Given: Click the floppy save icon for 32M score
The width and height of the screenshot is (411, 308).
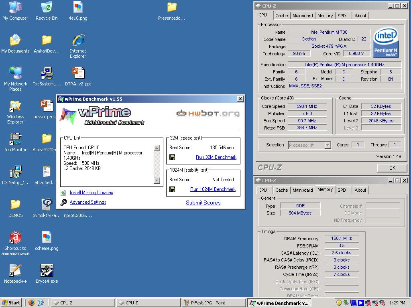Looking at the screenshot, I should (x=172, y=157).
